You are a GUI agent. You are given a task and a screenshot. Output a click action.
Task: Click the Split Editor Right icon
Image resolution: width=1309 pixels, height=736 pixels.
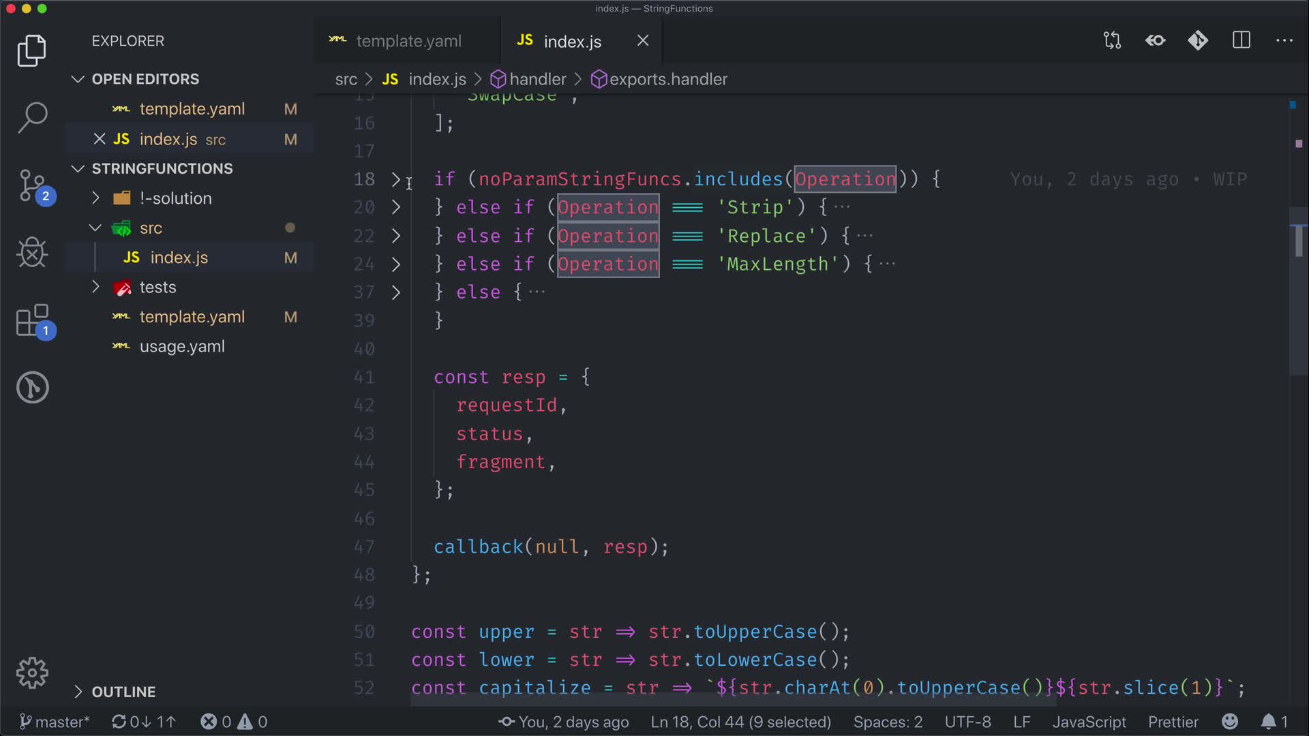(x=1242, y=41)
